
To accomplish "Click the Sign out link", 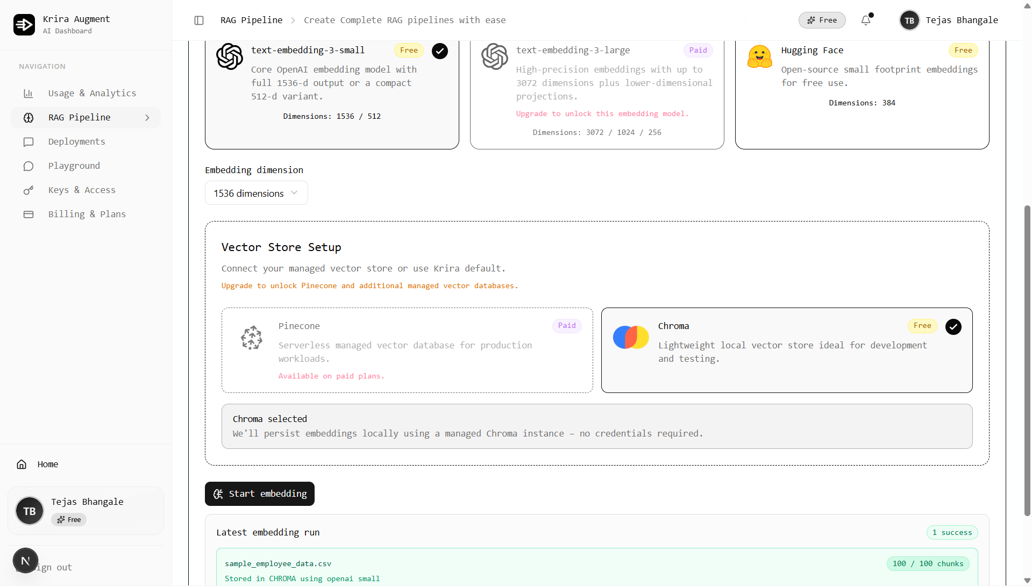I will 54,568.
